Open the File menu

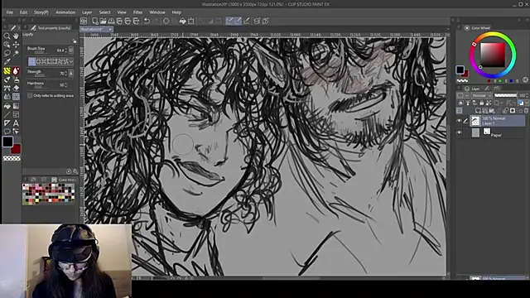9,12
